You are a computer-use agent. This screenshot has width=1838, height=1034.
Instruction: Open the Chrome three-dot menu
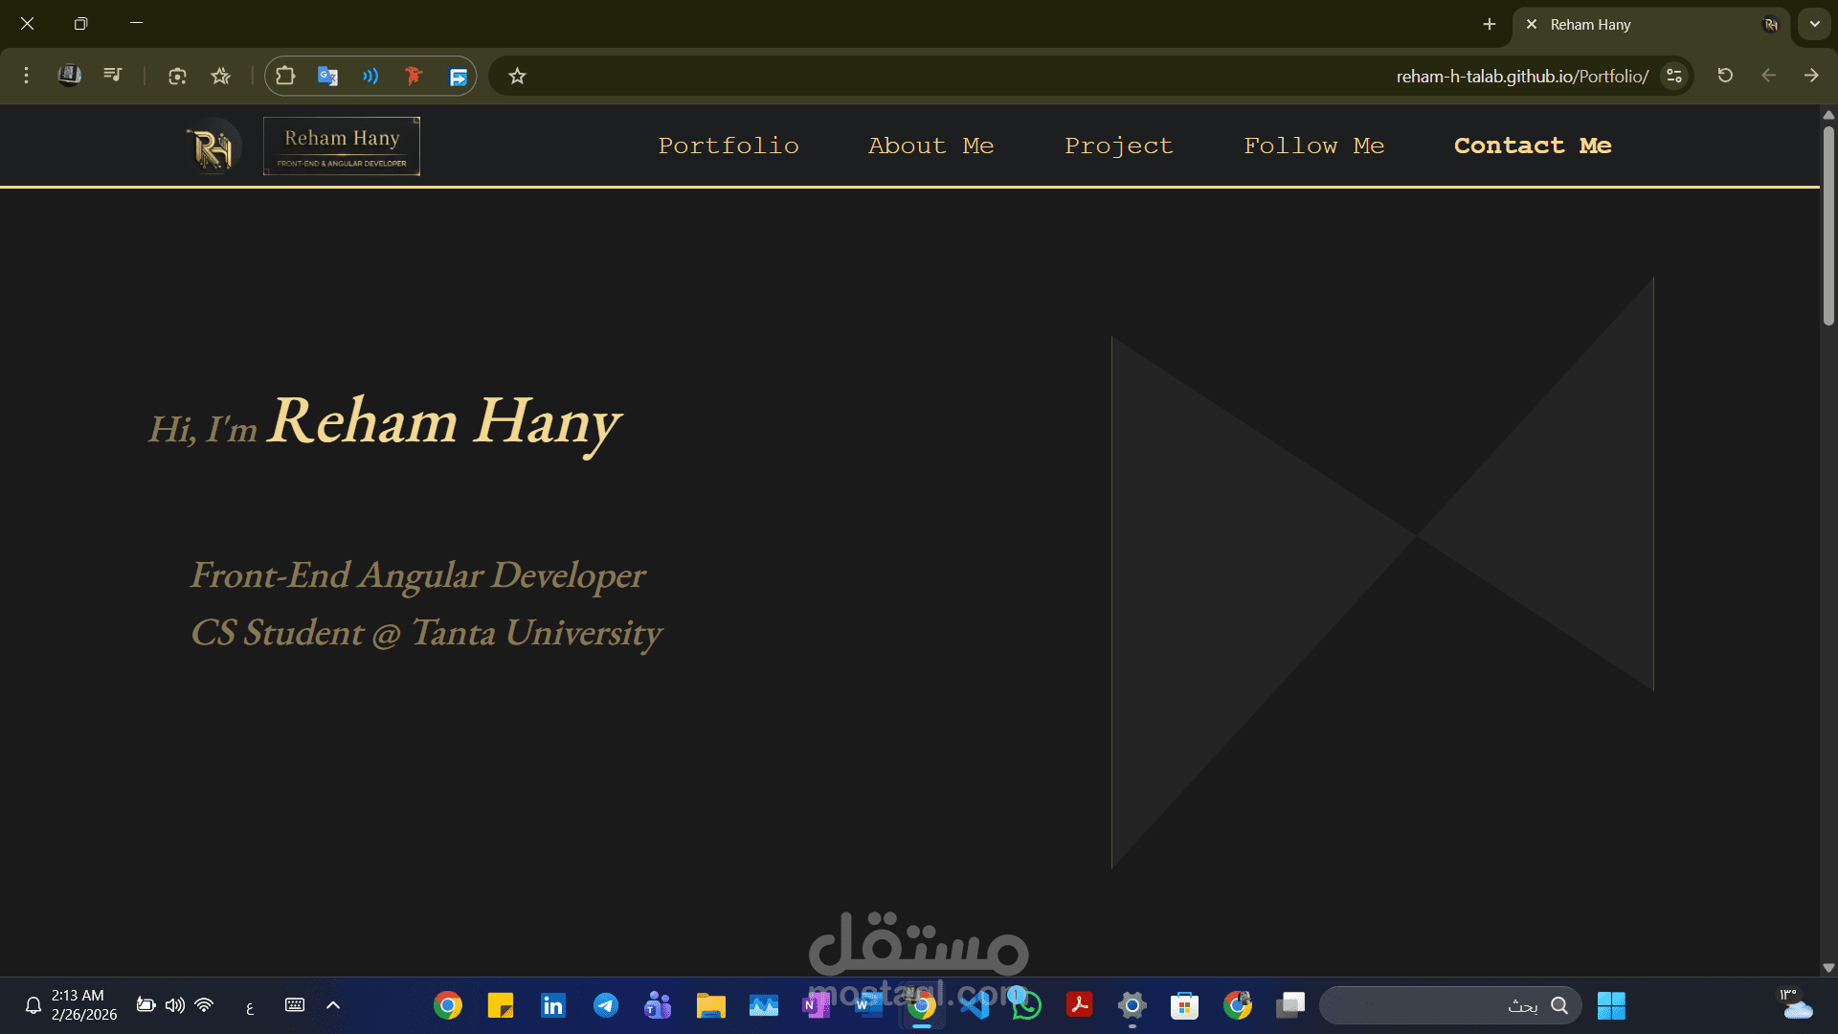(x=26, y=76)
